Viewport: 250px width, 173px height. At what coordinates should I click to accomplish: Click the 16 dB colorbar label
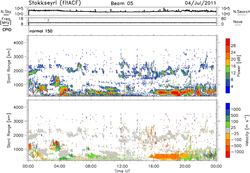tap(233, 66)
